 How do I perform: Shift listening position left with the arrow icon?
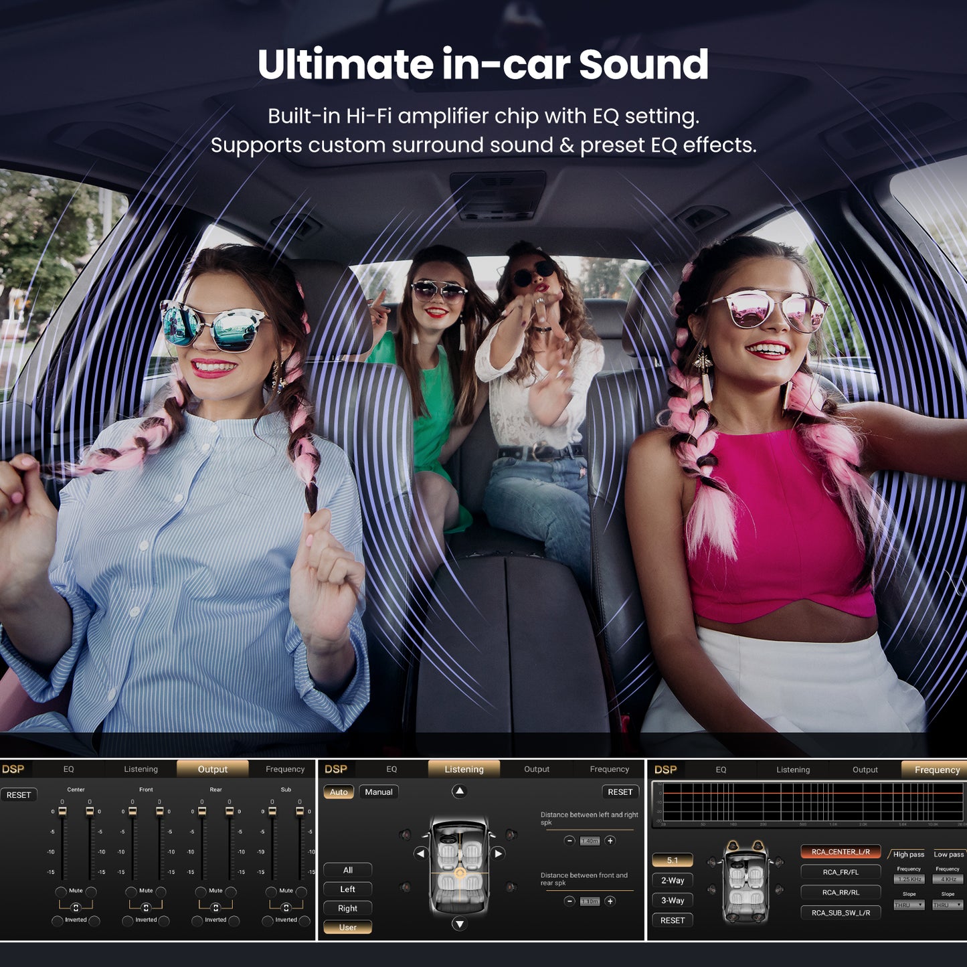[420, 853]
